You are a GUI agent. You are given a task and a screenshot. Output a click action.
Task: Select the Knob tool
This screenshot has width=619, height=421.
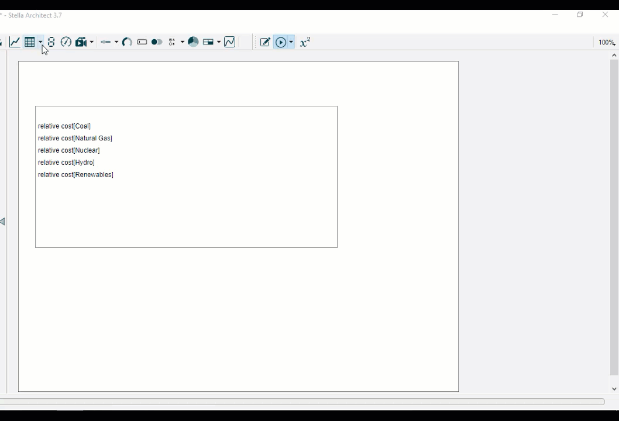tap(127, 42)
